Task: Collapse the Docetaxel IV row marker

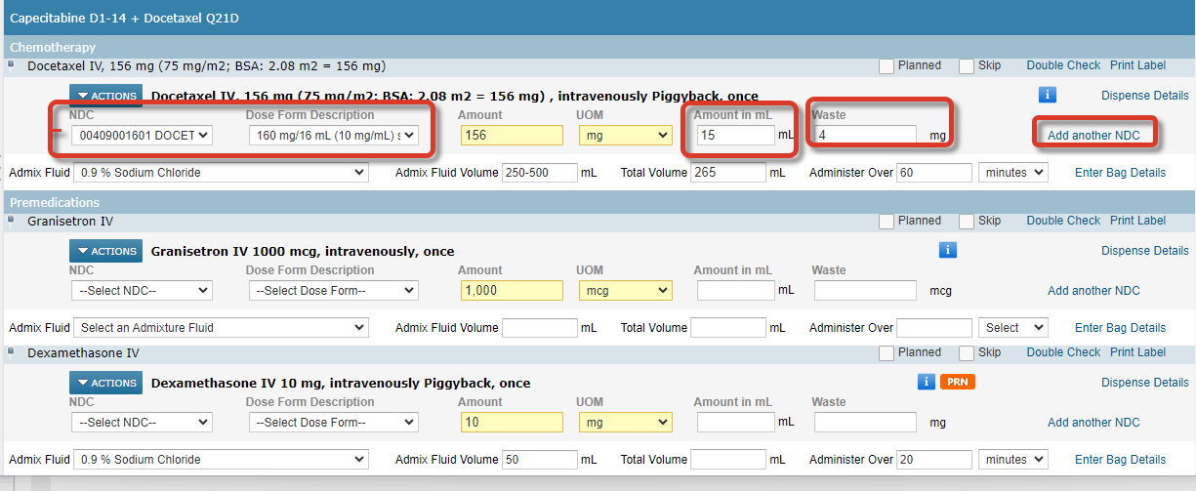Action: [x=12, y=65]
